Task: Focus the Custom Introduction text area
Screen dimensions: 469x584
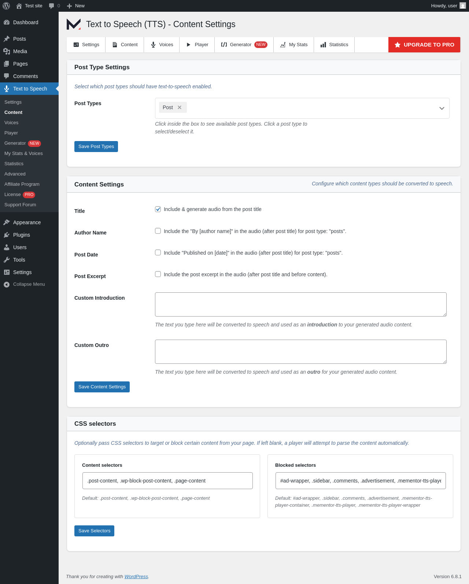Action: tap(301, 304)
